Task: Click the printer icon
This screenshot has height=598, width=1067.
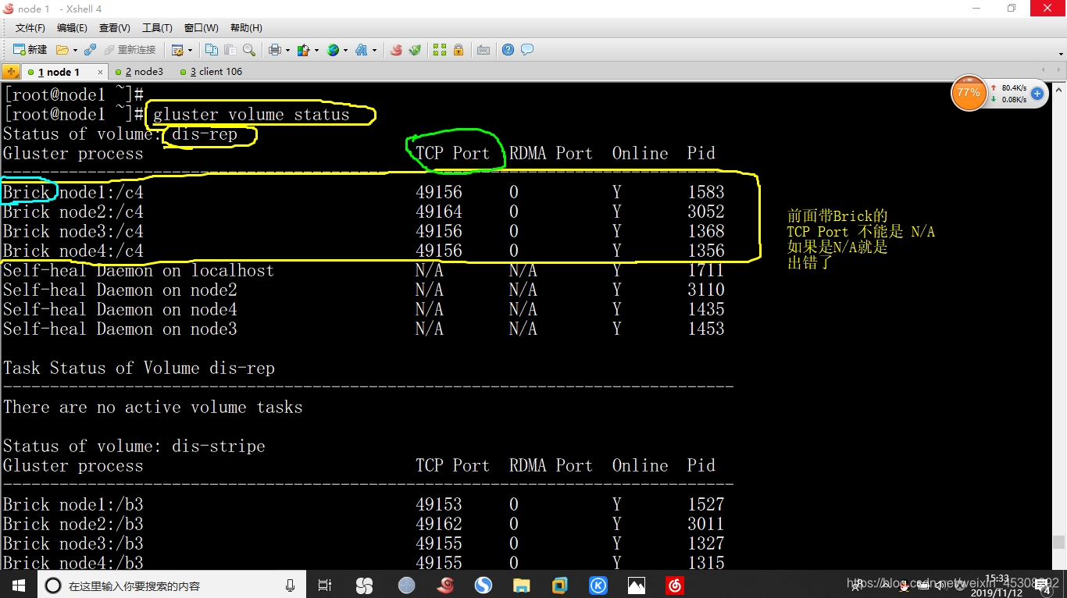Action: (275, 50)
